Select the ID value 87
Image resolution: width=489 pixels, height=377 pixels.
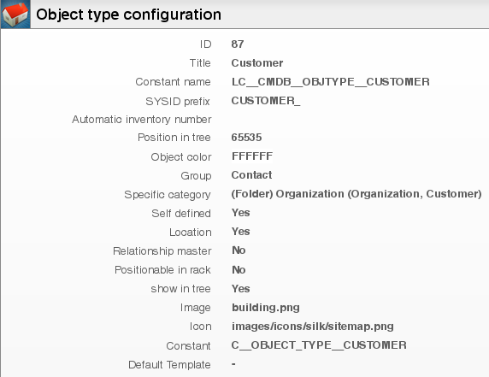click(238, 44)
